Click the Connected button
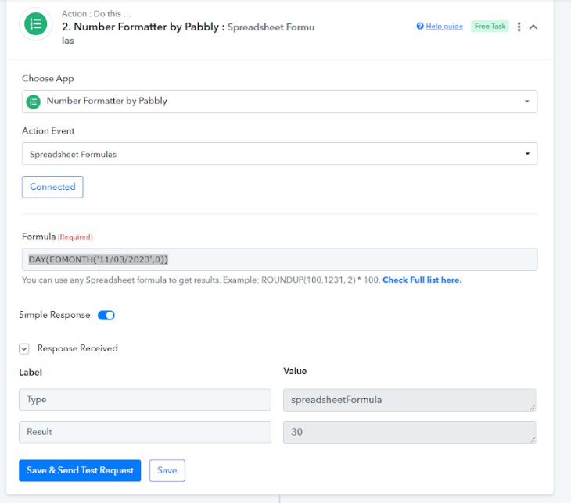Image resolution: width=571 pixels, height=503 pixels. pyautogui.click(x=52, y=187)
